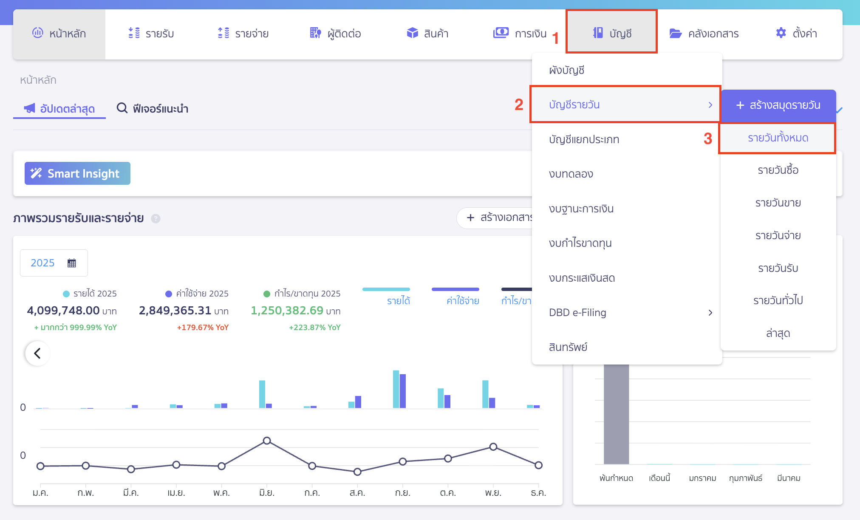This screenshot has height=520, width=860.
Task: Click help question mark beside ภาพรวมรายรับและรายจ่าย
Action: click(x=156, y=218)
